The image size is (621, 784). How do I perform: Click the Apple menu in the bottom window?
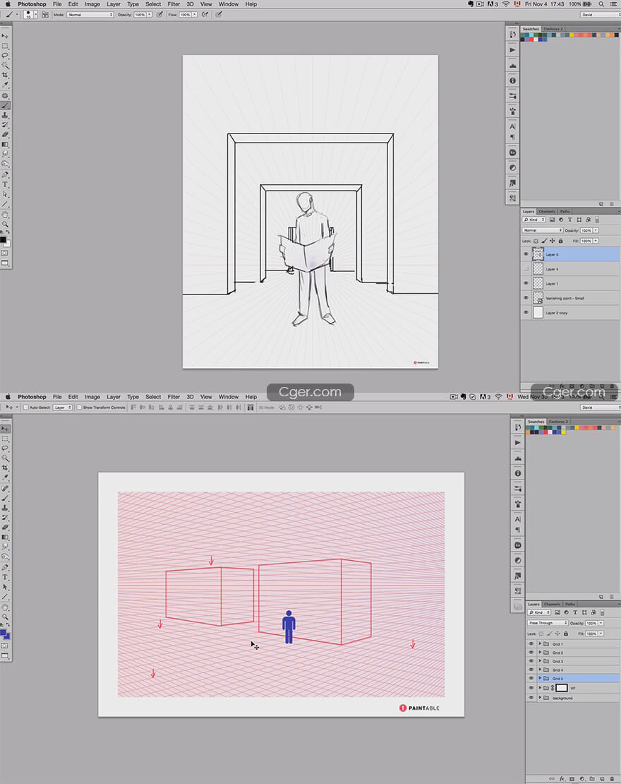point(8,396)
